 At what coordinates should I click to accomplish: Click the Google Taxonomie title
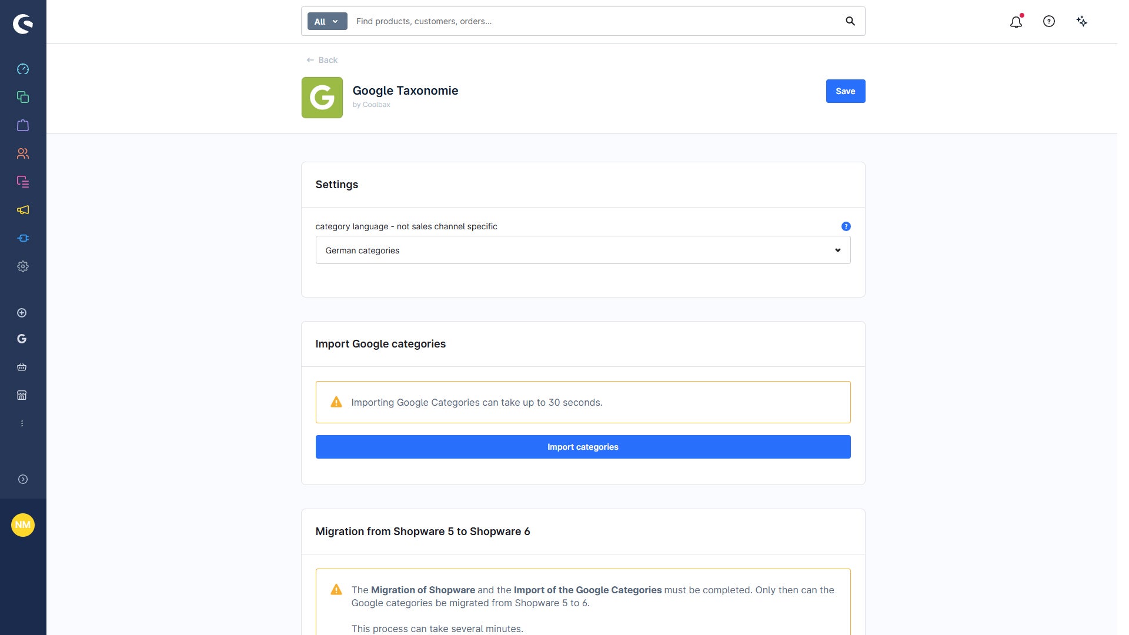(x=406, y=91)
